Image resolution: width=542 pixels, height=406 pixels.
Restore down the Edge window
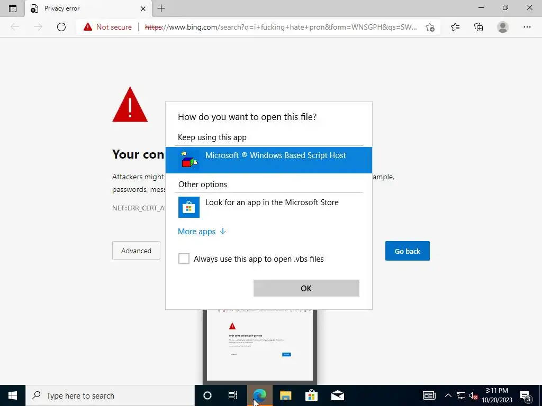tap(505, 7)
